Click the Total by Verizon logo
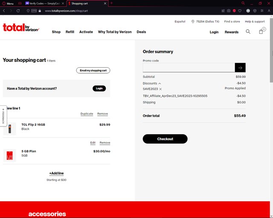The height and width of the screenshot is (218, 273). tap(21, 28)
